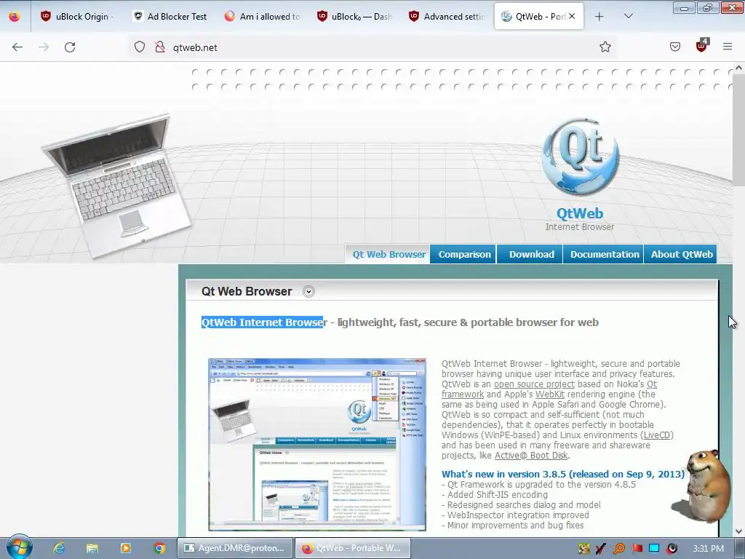Switch to the Advanced settings tab
This screenshot has width=745, height=559.
tap(447, 16)
